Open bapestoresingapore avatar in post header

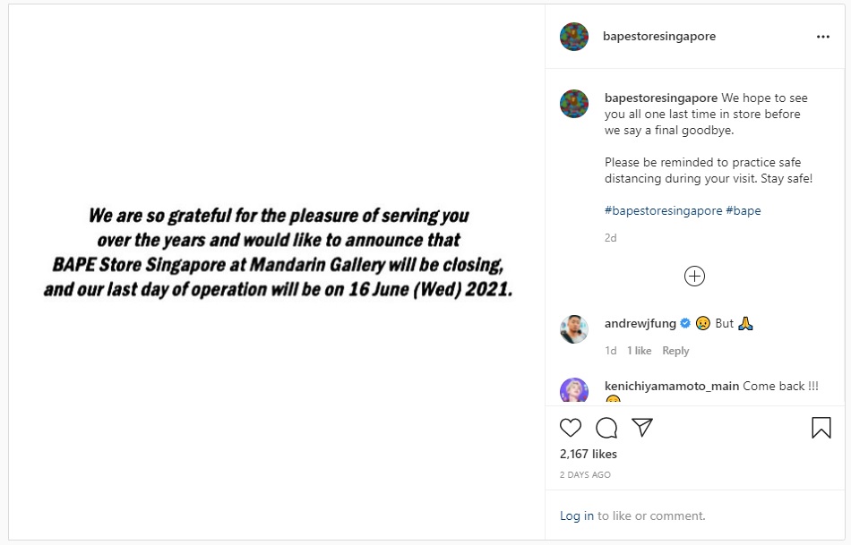coord(574,37)
